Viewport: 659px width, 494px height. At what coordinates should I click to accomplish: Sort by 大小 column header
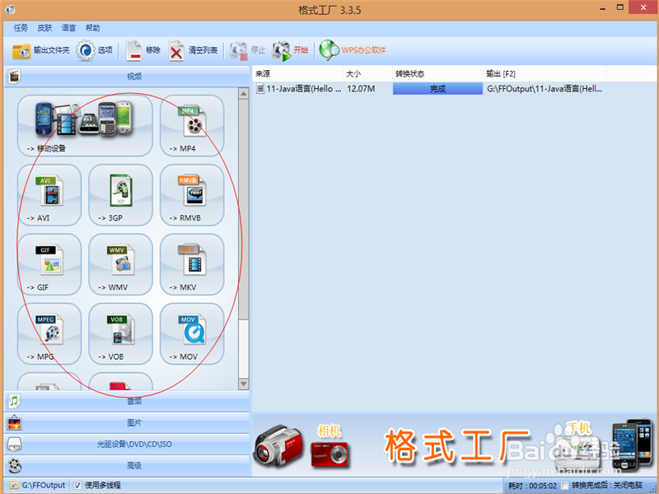(367, 74)
